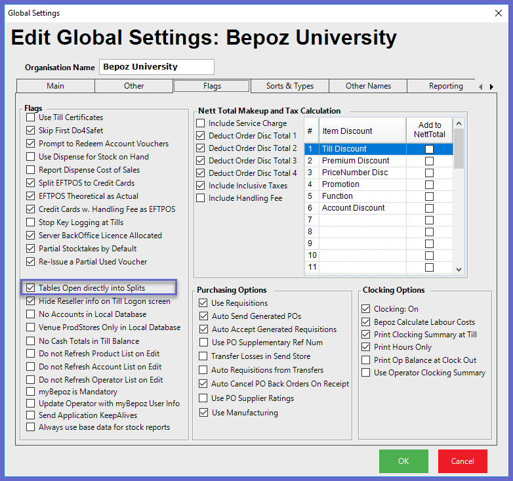Check Always use base data for stock reports
The image size is (513, 481).
pos(30,427)
